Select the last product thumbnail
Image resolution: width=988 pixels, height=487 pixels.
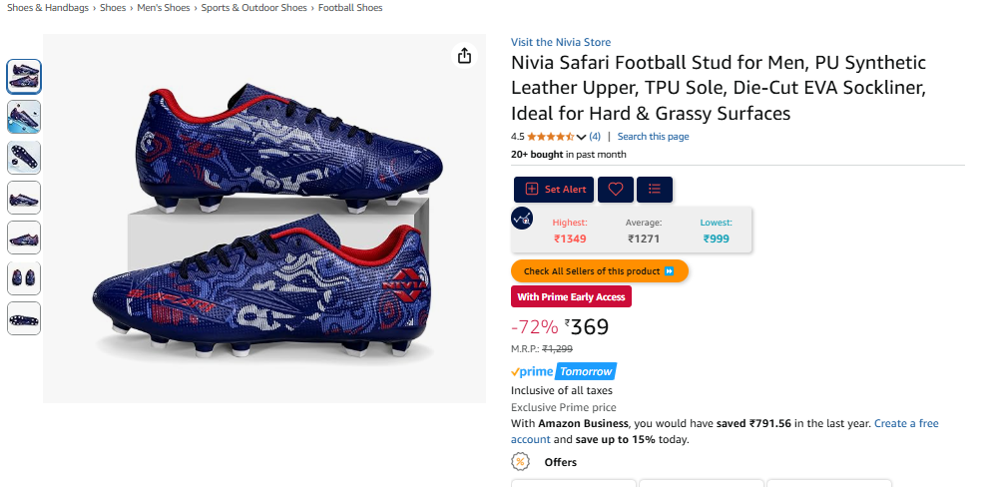tap(24, 318)
